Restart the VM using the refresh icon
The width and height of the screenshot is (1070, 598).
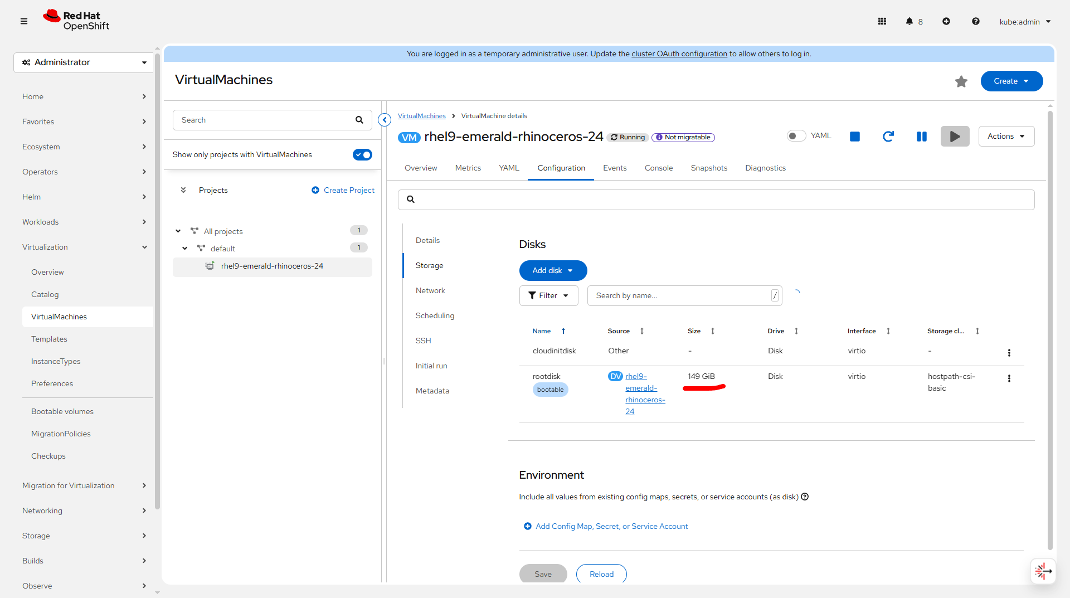click(888, 137)
